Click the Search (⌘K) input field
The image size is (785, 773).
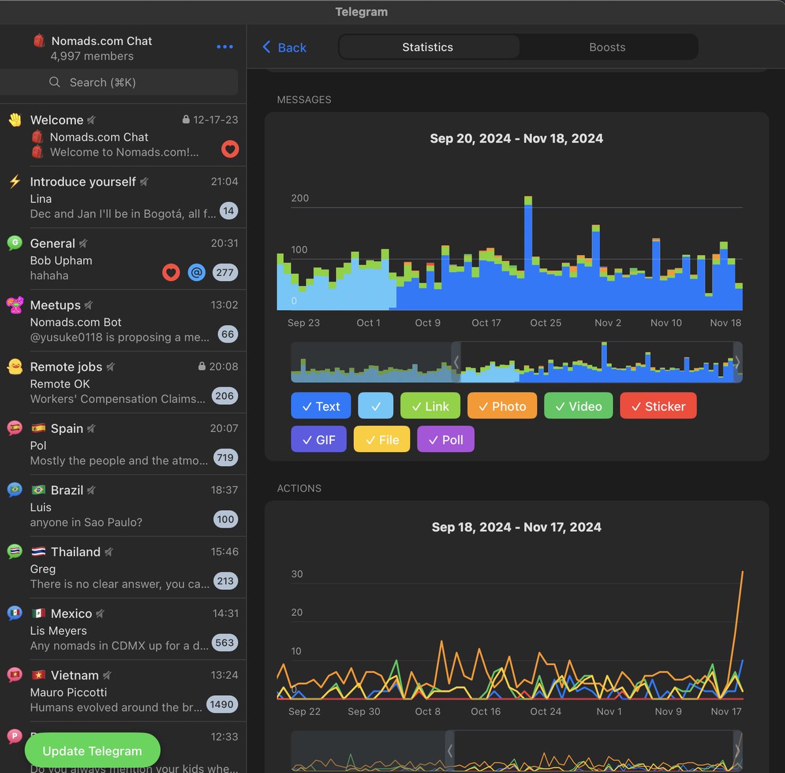tap(119, 82)
